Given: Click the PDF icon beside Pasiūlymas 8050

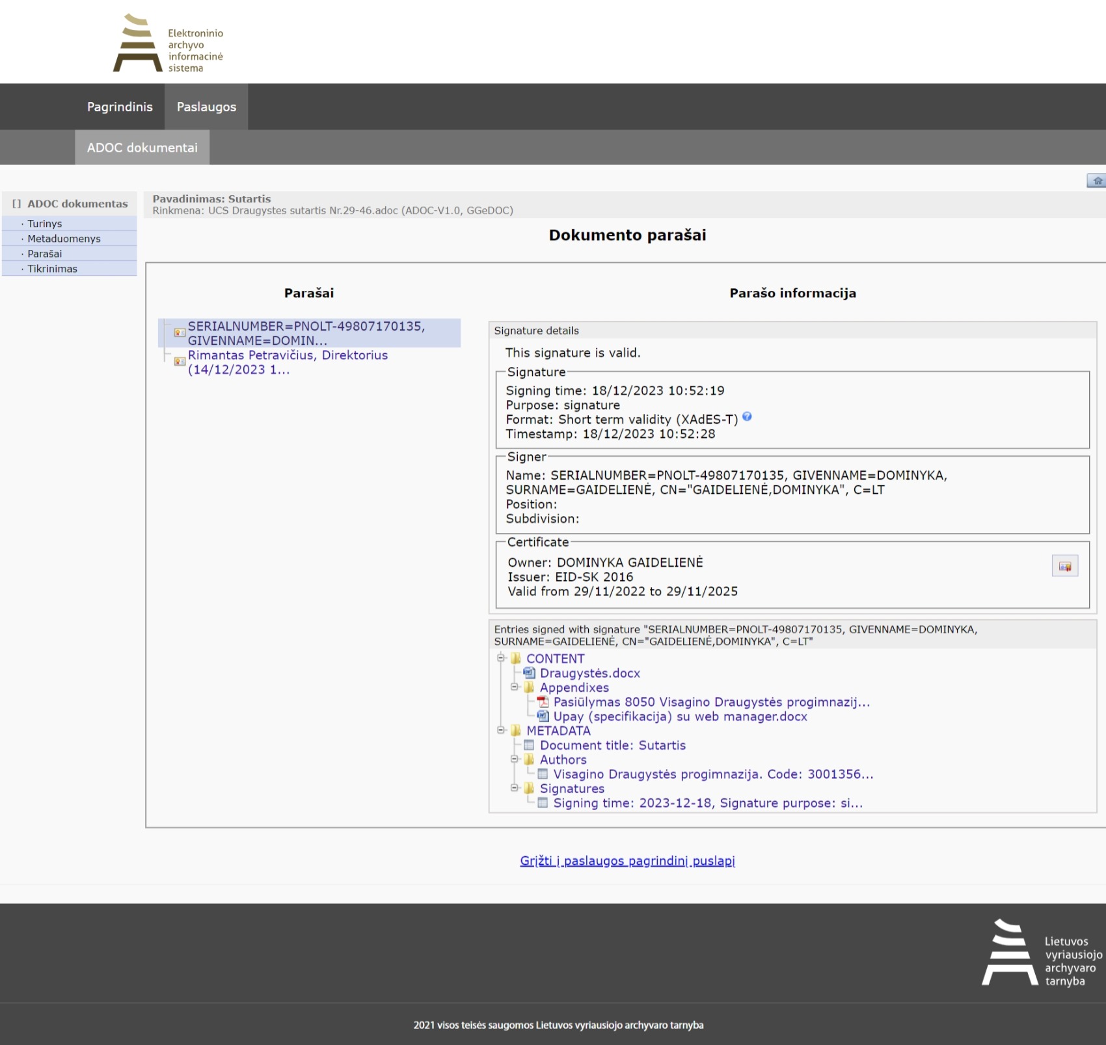Looking at the screenshot, I should point(543,702).
